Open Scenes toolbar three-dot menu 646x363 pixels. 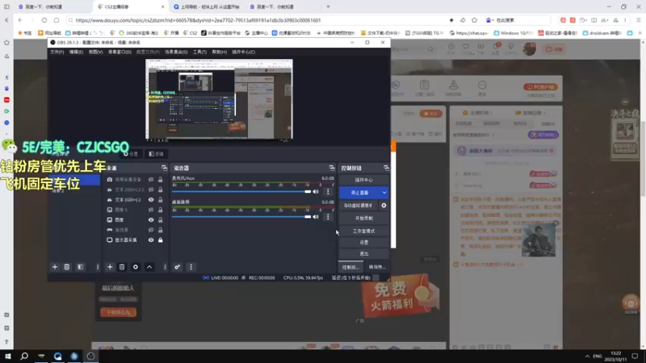97,267
